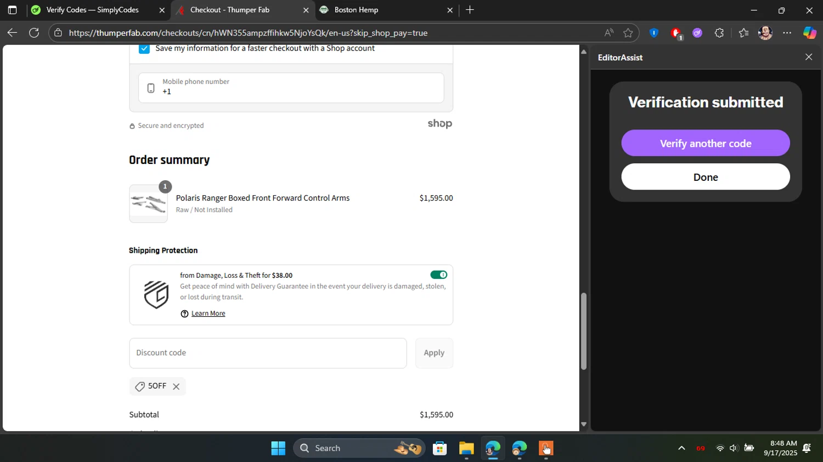Image resolution: width=823 pixels, height=462 pixels.
Task: Open the battery status icon
Action: point(749,448)
